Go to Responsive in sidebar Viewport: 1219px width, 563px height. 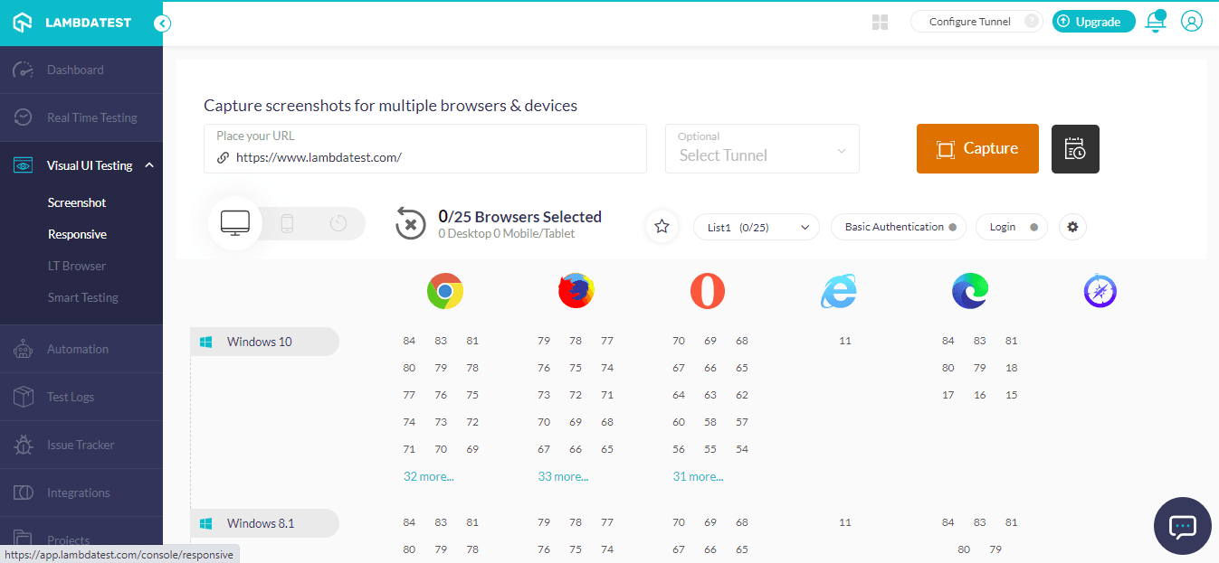pyautogui.click(x=77, y=234)
